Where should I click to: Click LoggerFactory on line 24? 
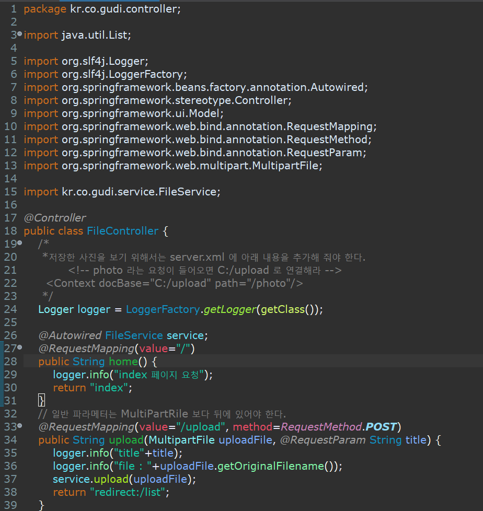coord(163,309)
